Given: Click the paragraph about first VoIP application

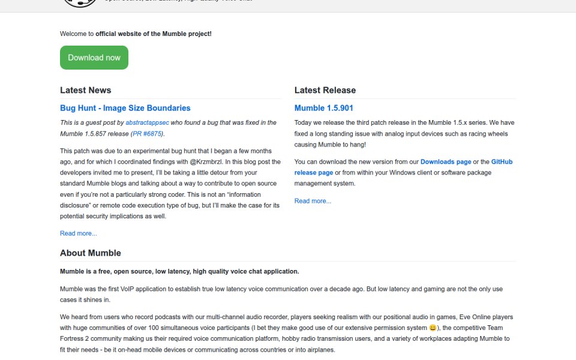Looking at the screenshot, I should [281, 294].
